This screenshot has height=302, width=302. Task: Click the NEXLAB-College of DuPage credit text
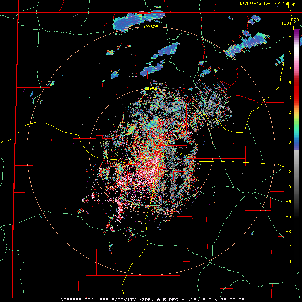(x=270, y=4)
